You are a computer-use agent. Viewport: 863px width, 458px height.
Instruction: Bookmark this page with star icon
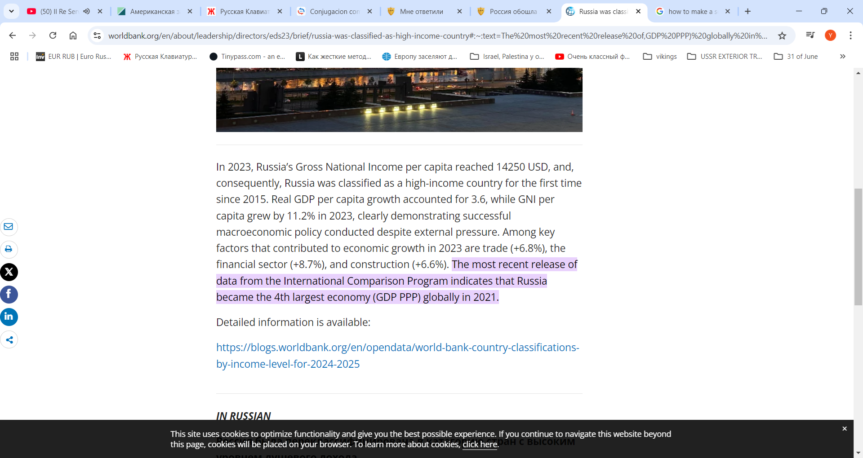(782, 35)
